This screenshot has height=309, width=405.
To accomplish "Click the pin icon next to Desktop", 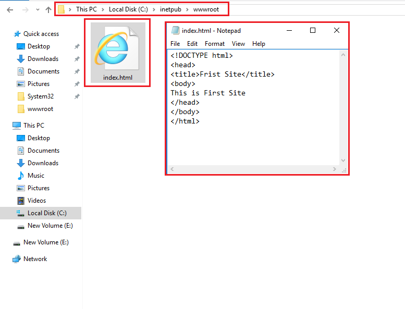I will pyautogui.click(x=77, y=46).
